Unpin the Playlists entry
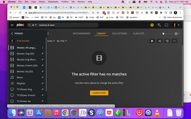Image resolution: width=191 pixels, height=119 pixels. (x=42, y=83)
